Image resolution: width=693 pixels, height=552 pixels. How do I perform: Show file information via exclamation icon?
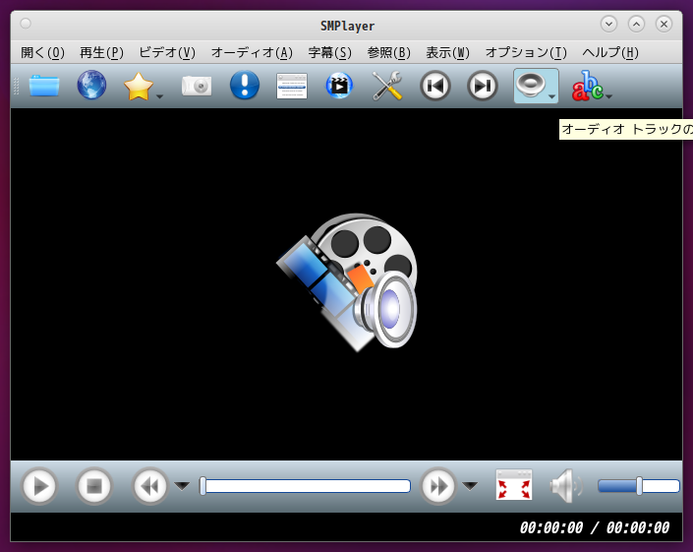[x=245, y=85]
